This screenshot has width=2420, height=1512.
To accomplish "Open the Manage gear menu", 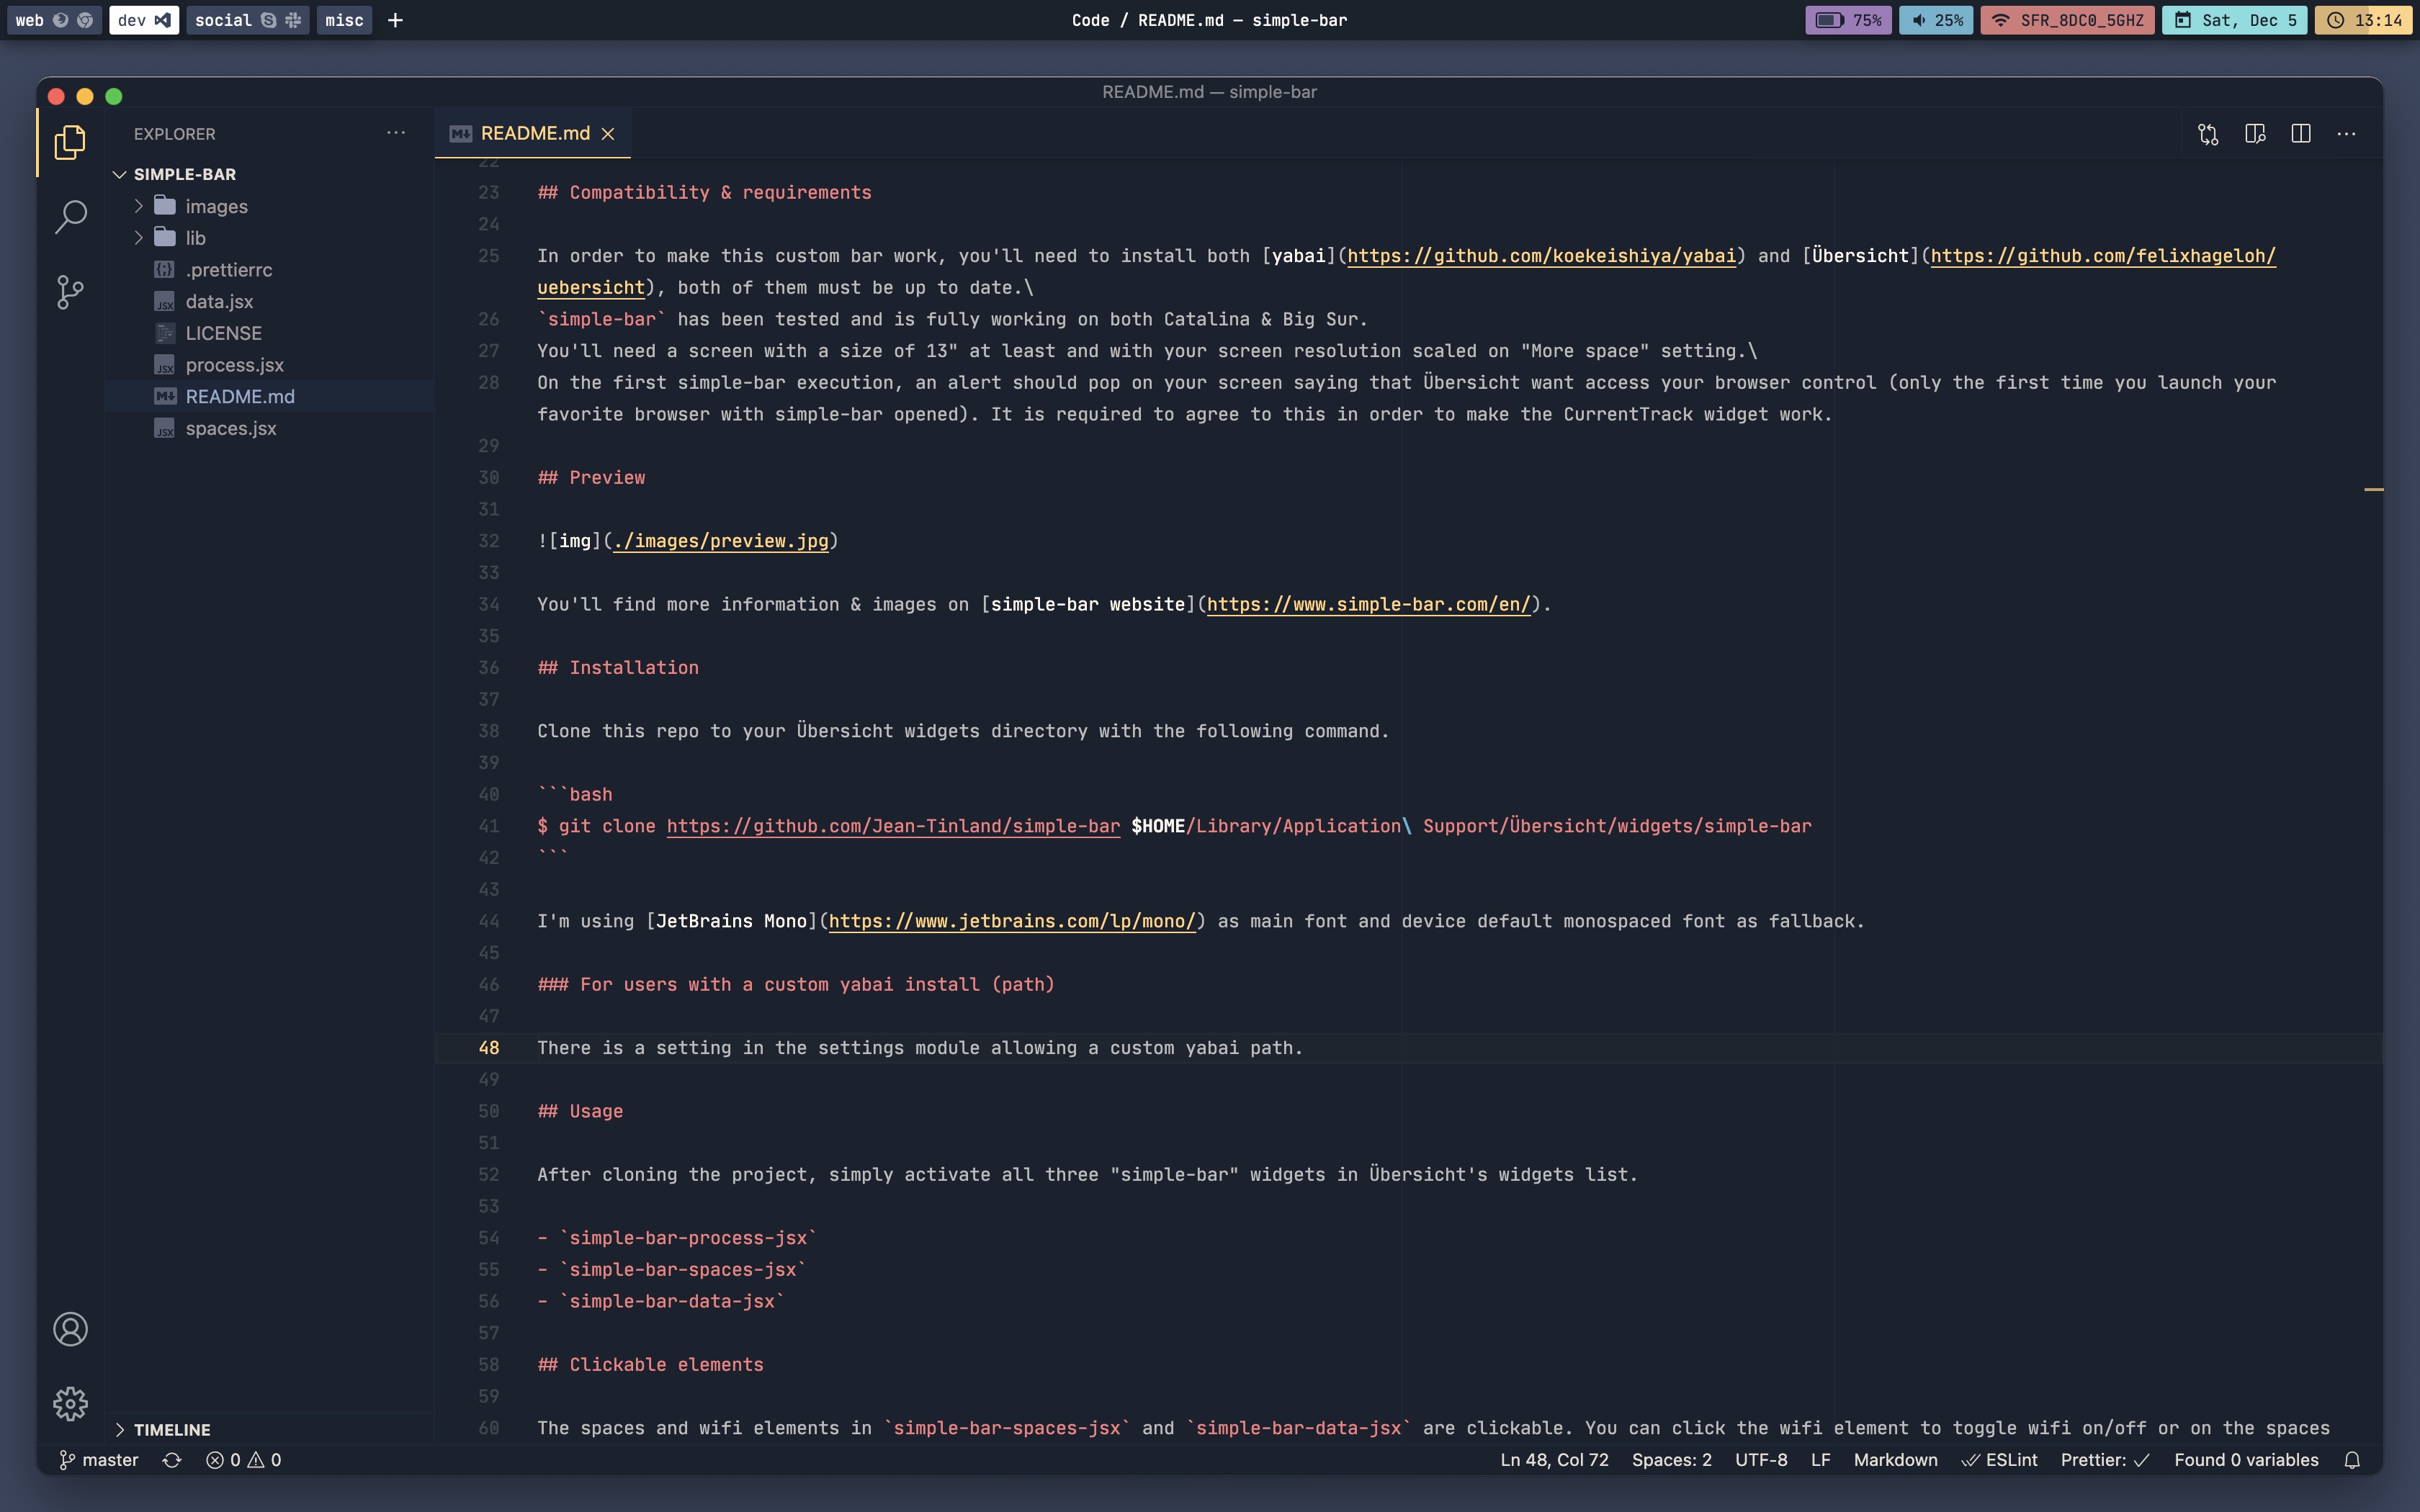I will 70,1403.
